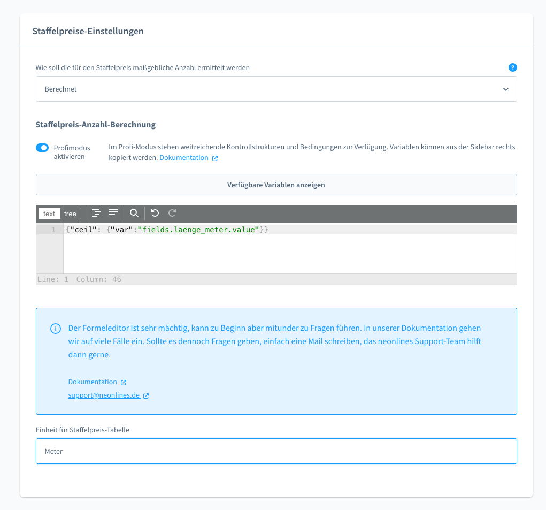Click the external-link icon after the Profi-Modus Dokumentation link
Image resolution: width=546 pixels, height=510 pixels.
pyautogui.click(x=215, y=158)
